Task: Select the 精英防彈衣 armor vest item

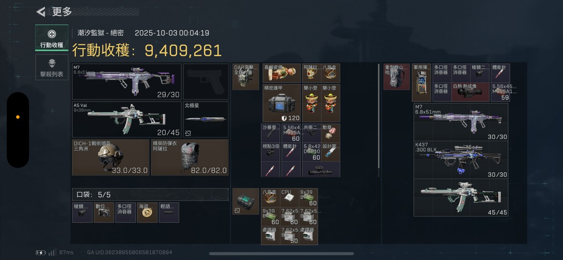Action: 189,157
